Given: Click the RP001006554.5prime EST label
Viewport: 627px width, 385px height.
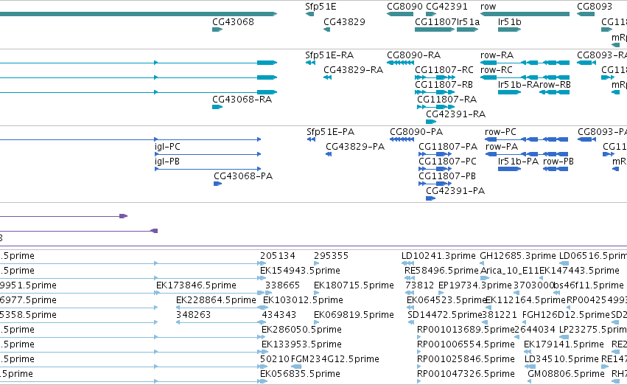Looking at the screenshot, I should 466,344.
